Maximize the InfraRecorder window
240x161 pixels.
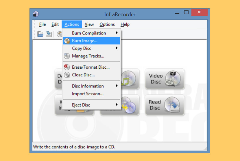click(x=186, y=12)
